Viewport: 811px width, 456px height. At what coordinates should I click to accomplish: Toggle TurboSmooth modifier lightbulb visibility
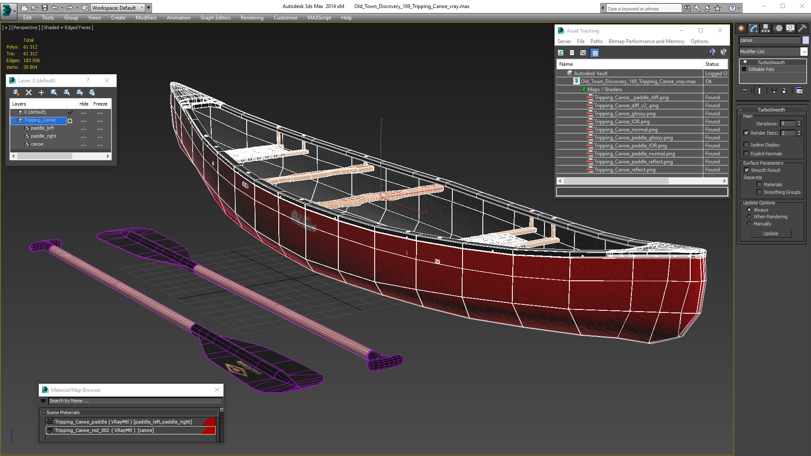pos(745,62)
